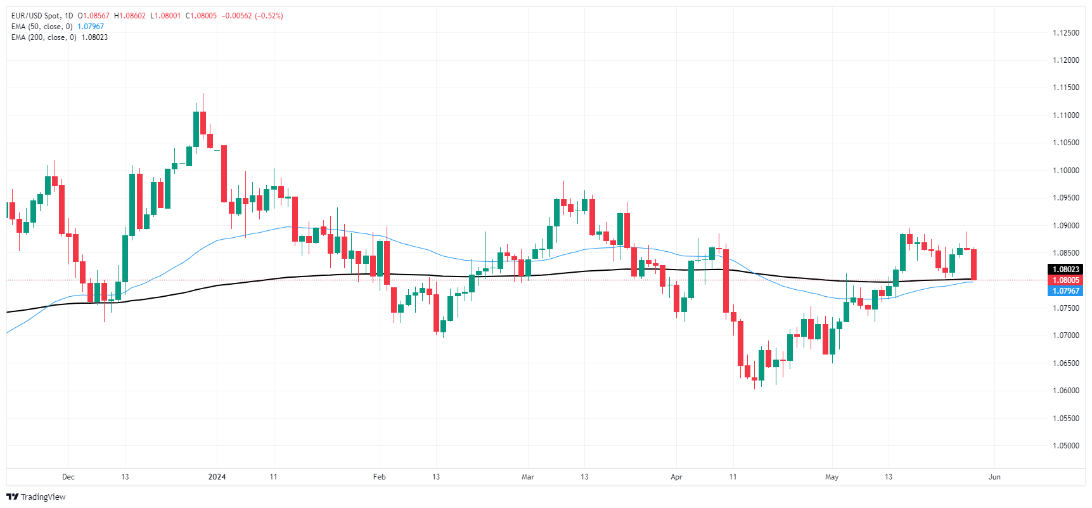Click the Dec label on time axis
Image resolution: width=1092 pixels, height=508 pixels.
68,477
